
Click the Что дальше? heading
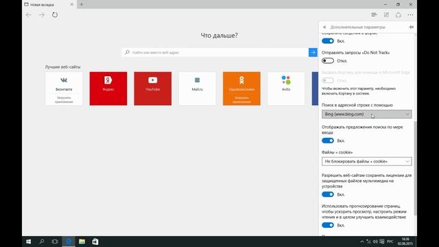(219, 36)
